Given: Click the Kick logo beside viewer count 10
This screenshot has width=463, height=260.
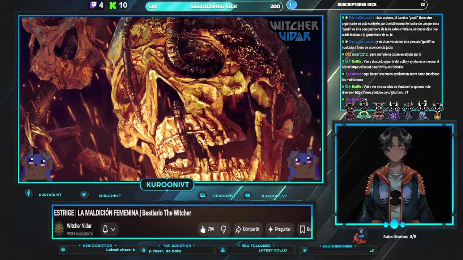Looking at the screenshot, I should point(112,5).
